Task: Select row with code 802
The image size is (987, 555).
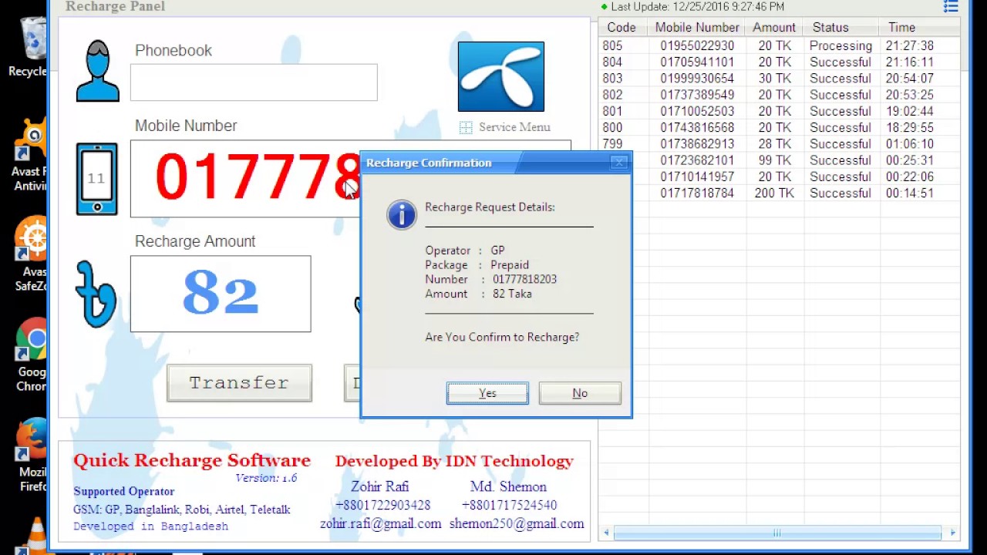Action: pyautogui.click(x=779, y=95)
